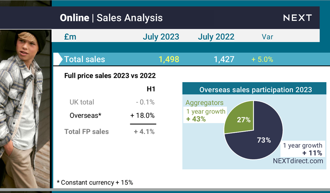
Task: Click the white arrow marker beside Total sales
Action: tap(58, 59)
